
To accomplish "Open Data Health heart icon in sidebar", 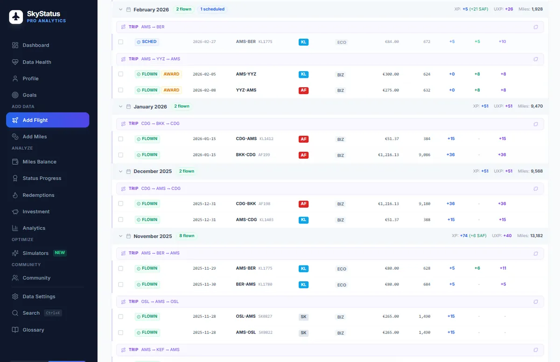I will click(15, 62).
